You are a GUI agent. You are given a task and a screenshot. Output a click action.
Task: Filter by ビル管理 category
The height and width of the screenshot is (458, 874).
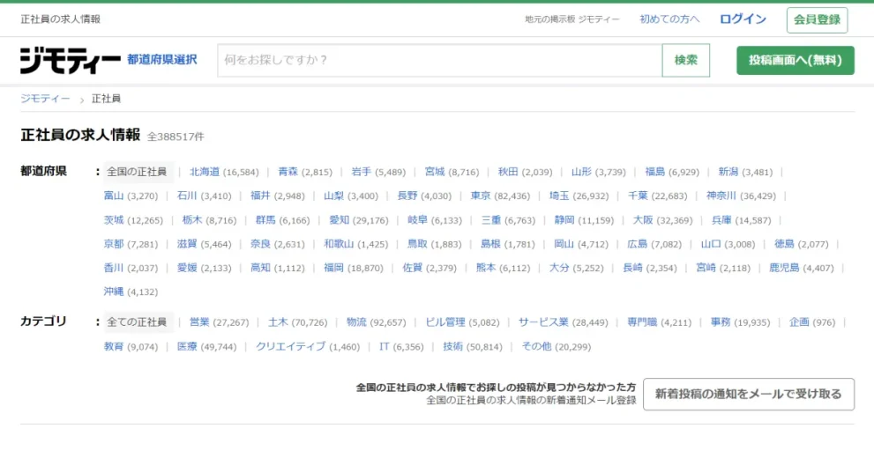click(x=445, y=322)
